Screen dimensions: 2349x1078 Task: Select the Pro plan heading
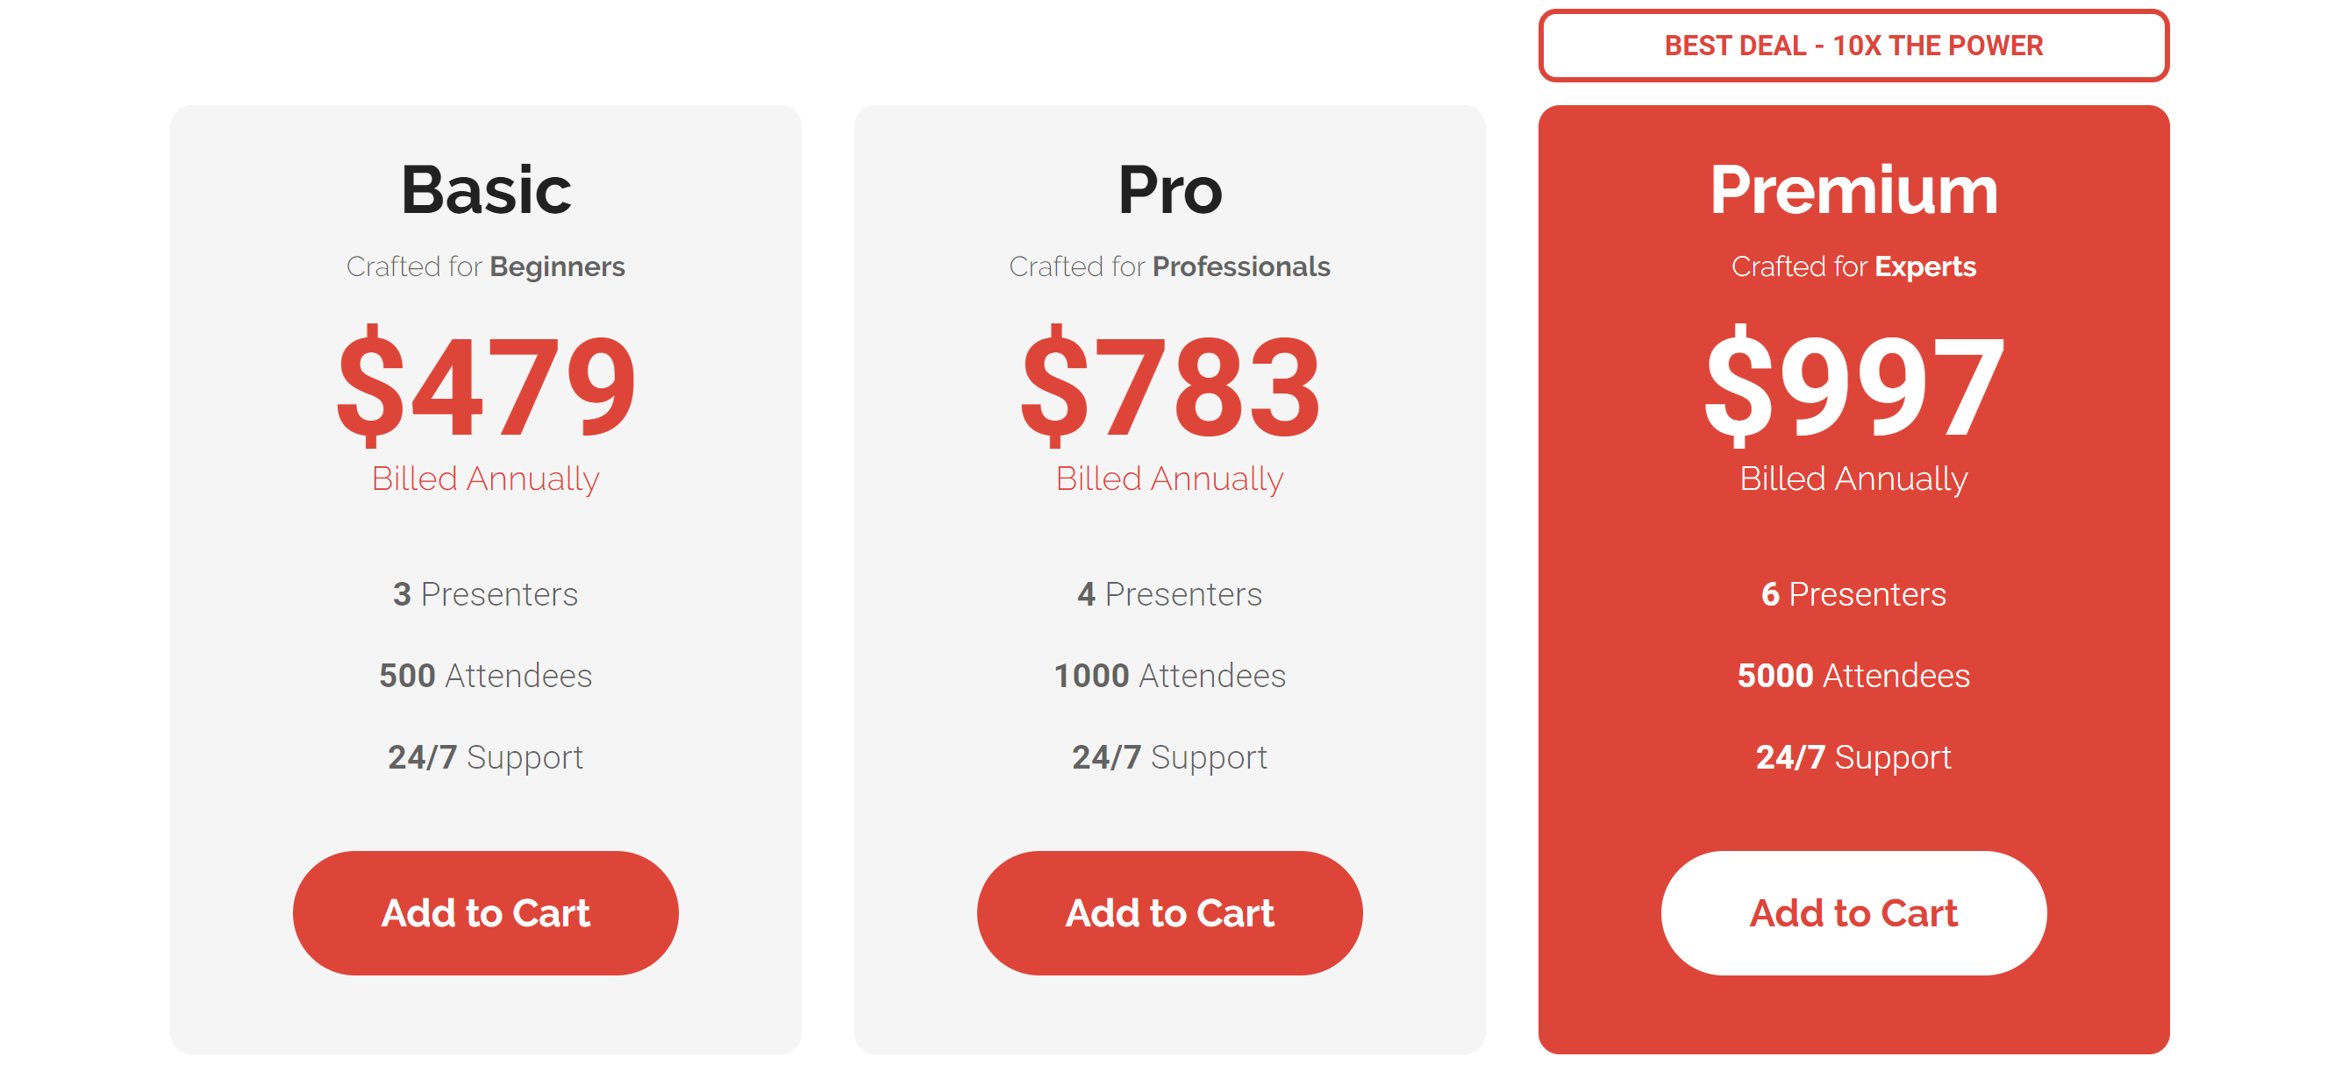click(1169, 190)
